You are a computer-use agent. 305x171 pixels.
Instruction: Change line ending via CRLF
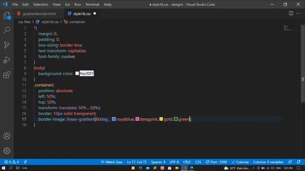(187, 162)
